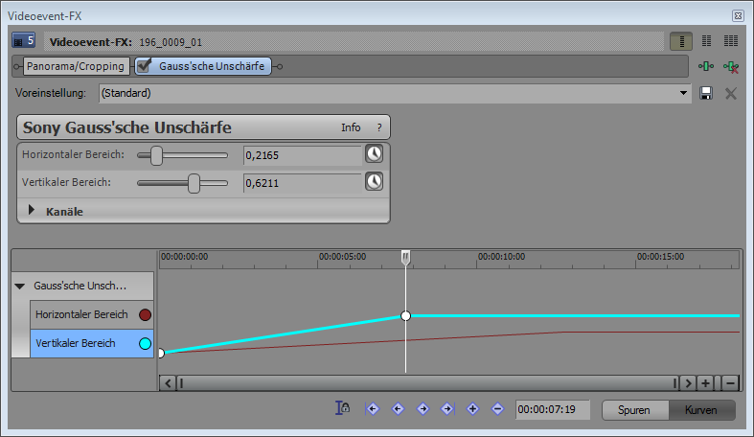The height and width of the screenshot is (437, 754).
Task: Jump to the first keyframe
Action: 373,409
